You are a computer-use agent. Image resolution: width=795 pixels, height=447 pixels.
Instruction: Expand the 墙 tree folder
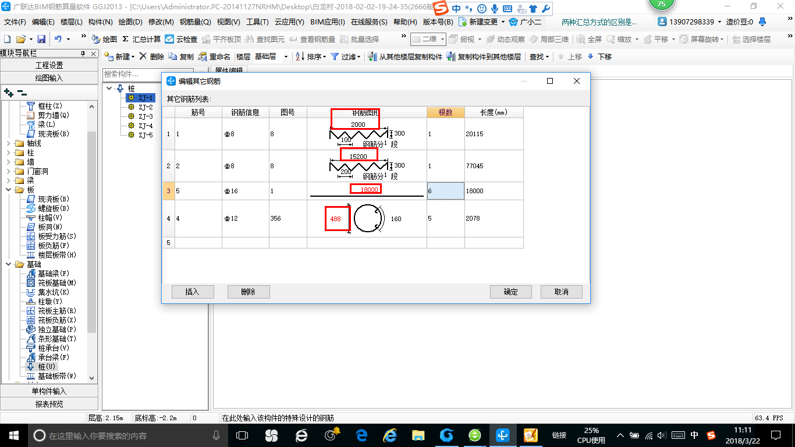click(8, 162)
